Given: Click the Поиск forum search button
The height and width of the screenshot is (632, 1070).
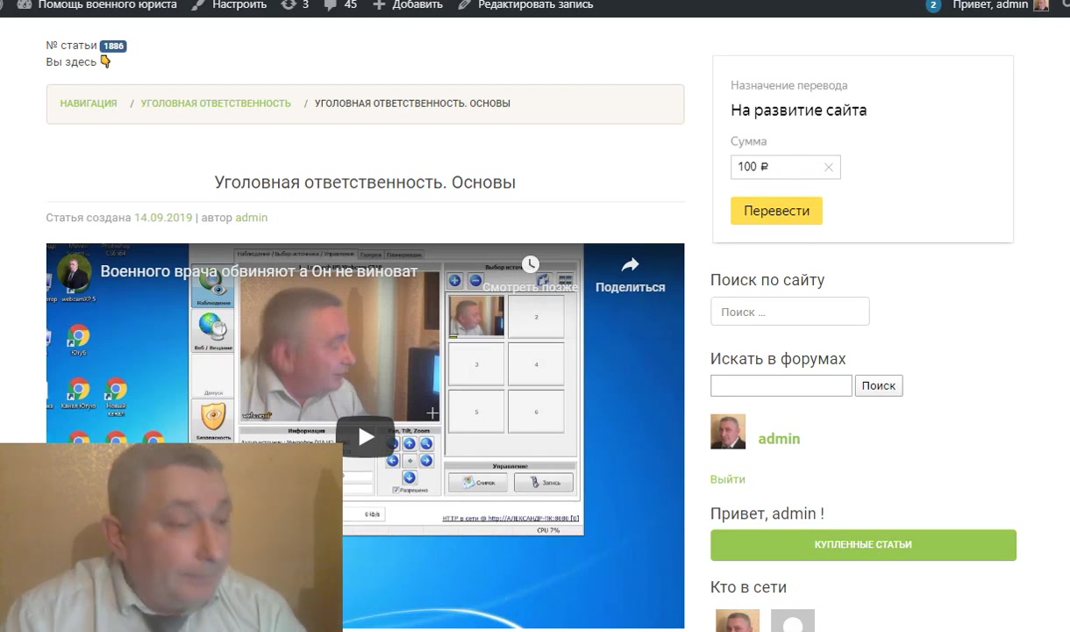Looking at the screenshot, I should click(878, 385).
